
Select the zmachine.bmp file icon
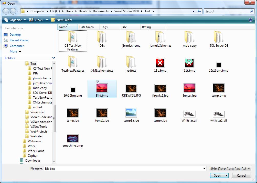coord(73,138)
